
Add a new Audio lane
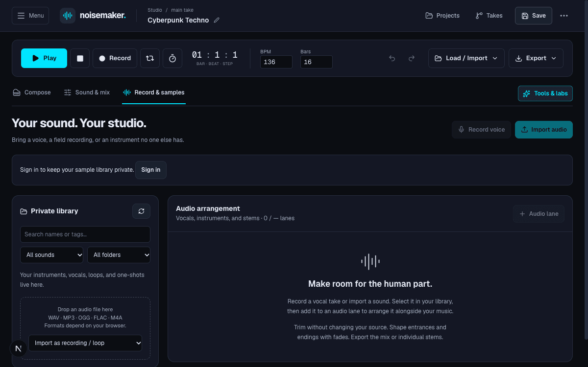tap(539, 214)
